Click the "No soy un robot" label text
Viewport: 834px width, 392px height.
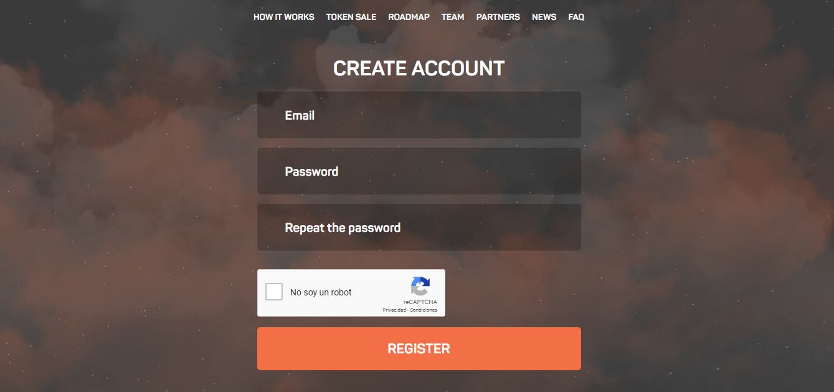[x=321, y=292]
